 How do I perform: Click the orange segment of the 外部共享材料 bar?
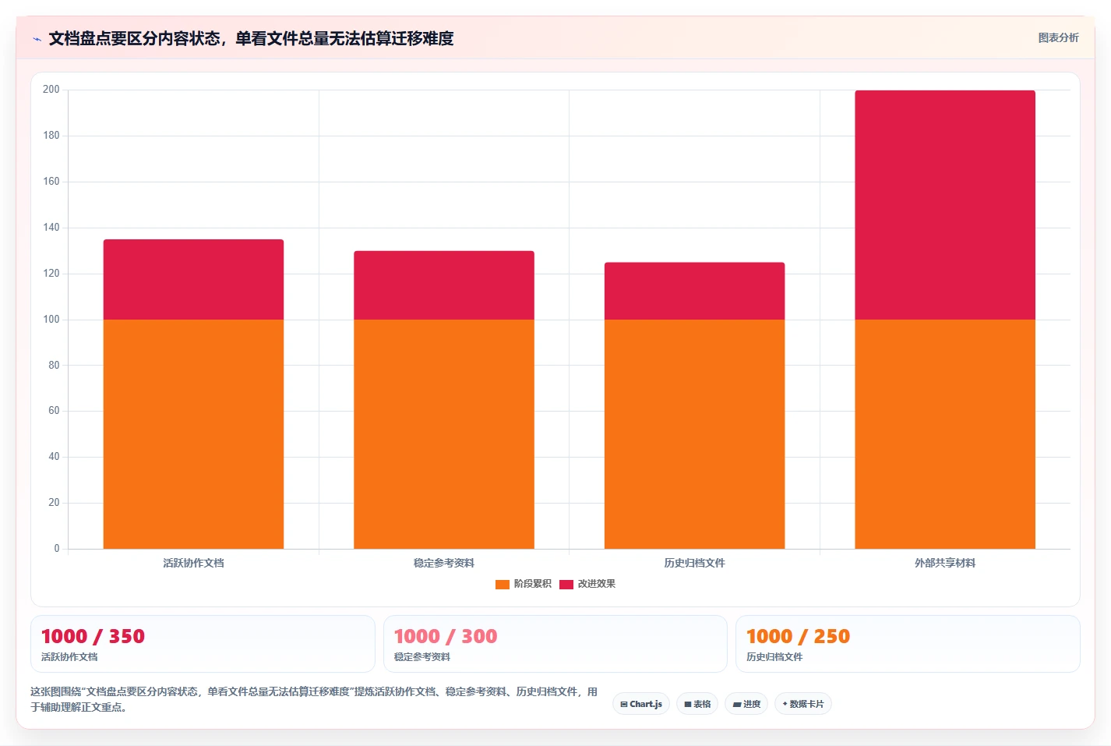pos(945,434)
